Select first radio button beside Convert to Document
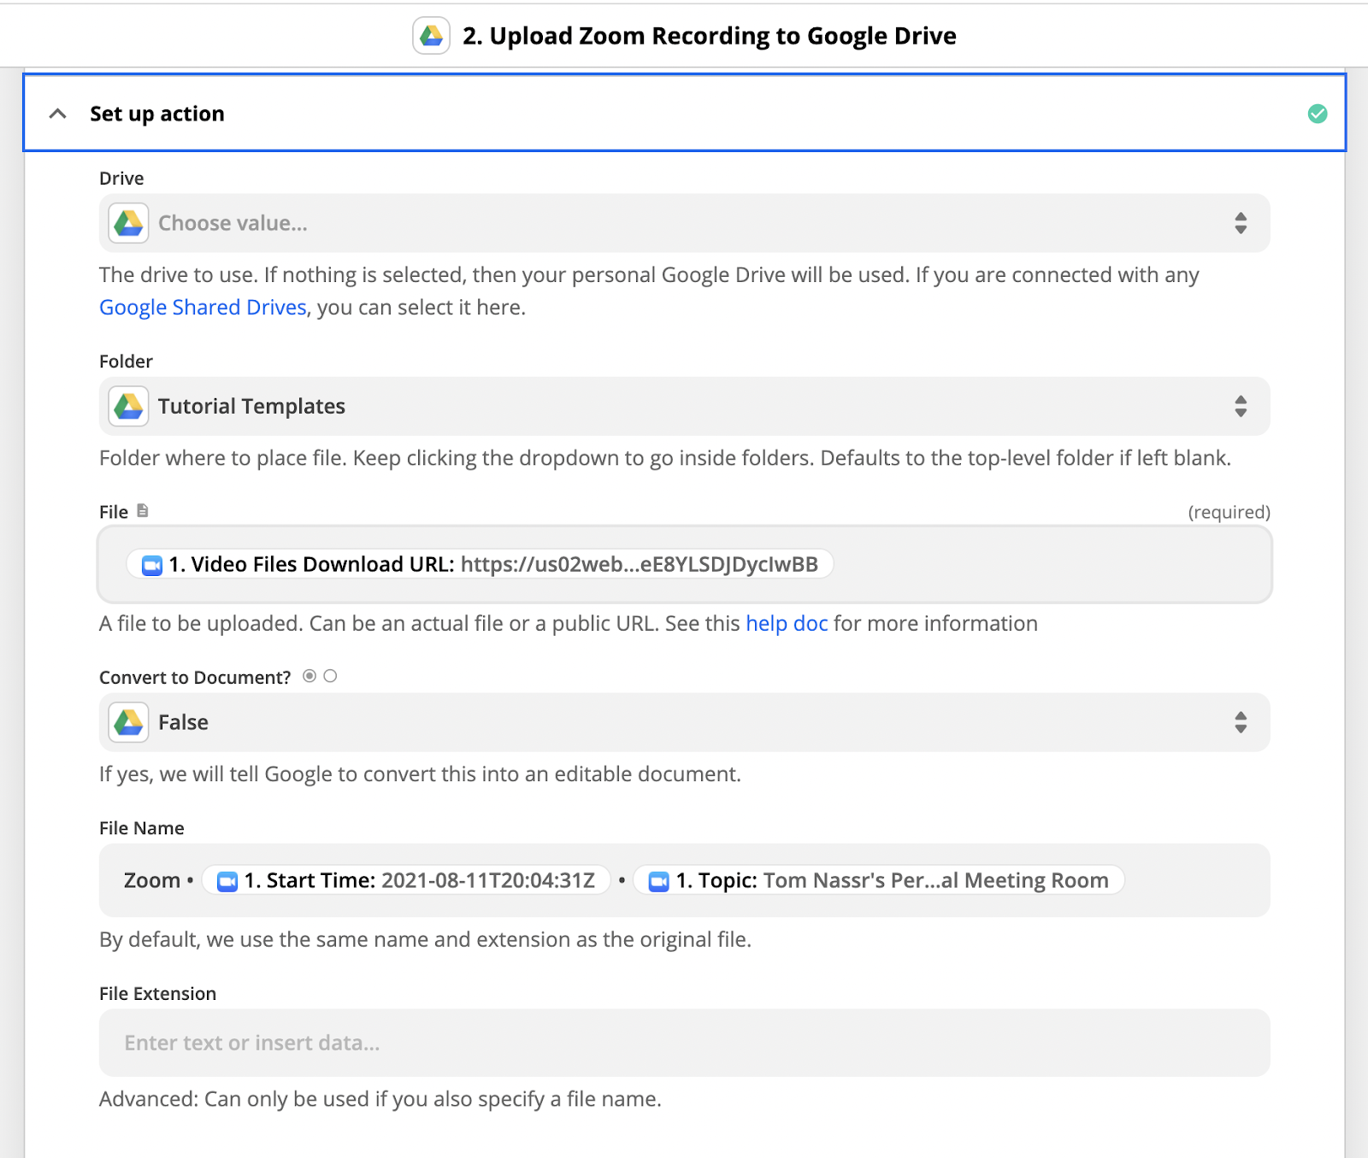Image resolution: width=1368 pixels, height=1158 pixels. pyautogui.click(x=310, y=676)
